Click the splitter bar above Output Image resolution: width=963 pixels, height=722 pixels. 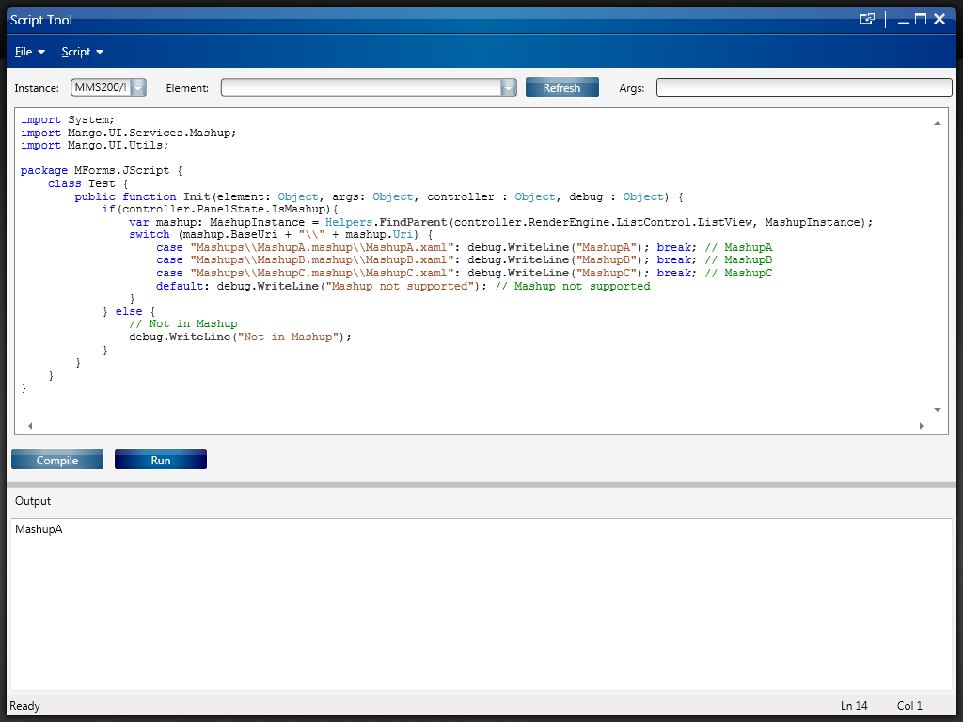481,485
